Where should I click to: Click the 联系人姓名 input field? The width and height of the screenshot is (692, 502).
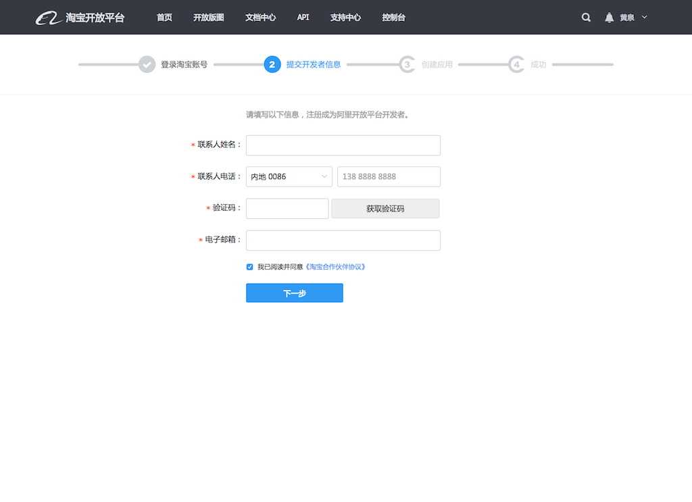pyautogui.click(x=343, y=145)
